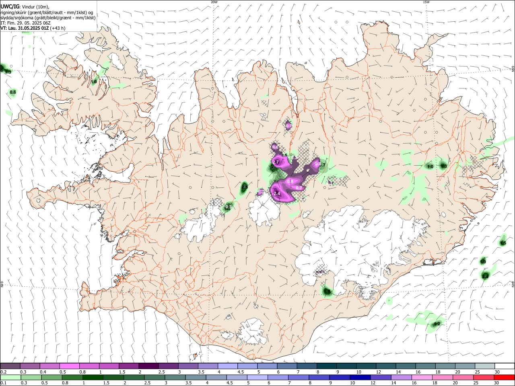This screenshot has height=386, width=515.
Task: Pick the dusky 0.2–0.3 first swatch in upper scale
Action: click(10, 366)
